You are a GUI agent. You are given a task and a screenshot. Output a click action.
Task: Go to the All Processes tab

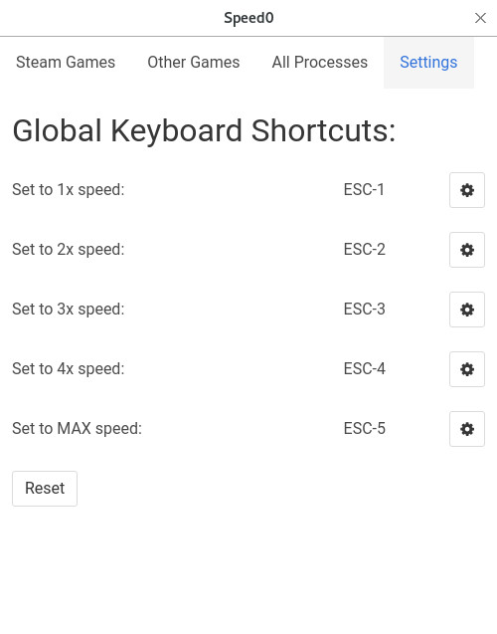click(x=320, y=63)
